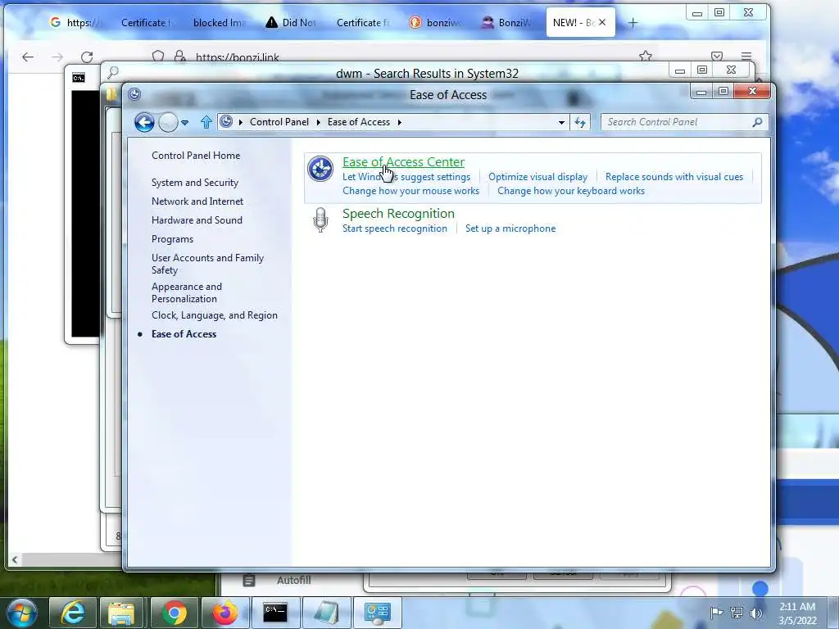The height and width of the screenshot is (629, 839).
Task: Switch to the Google https tab in Firefox
Action: click(x=75, y=22)
